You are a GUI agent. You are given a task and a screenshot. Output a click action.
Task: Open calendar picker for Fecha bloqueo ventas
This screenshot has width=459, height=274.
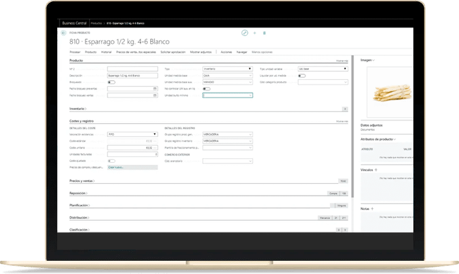[x=156, y=95]
